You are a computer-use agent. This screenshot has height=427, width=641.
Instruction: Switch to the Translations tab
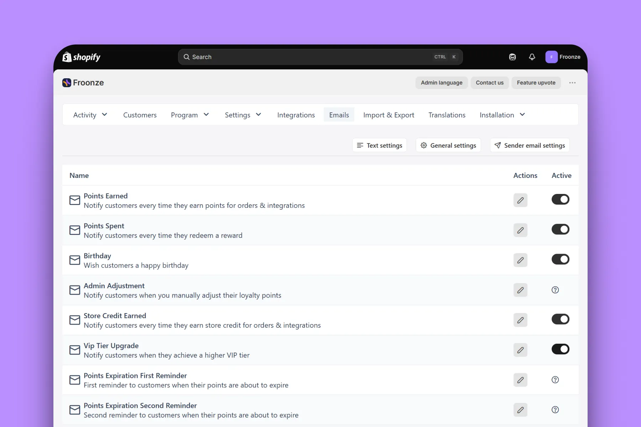[x=447, y=115]
